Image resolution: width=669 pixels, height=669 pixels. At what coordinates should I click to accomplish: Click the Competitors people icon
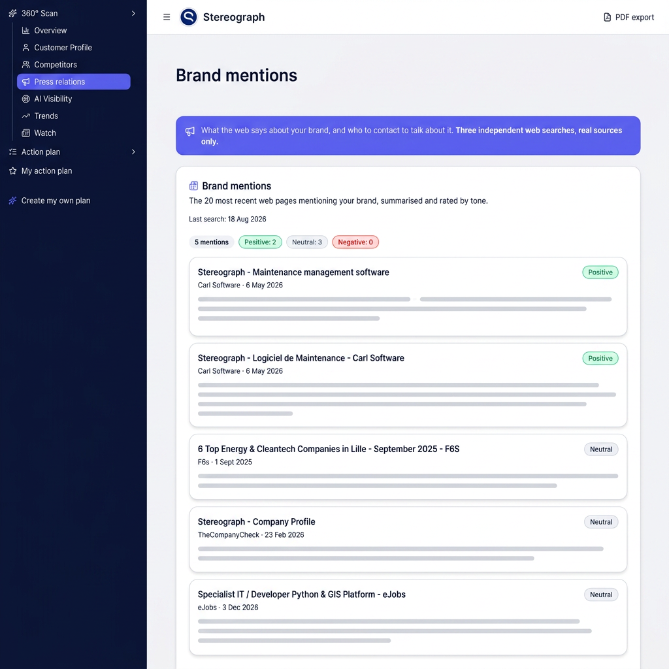click(25, 65)
